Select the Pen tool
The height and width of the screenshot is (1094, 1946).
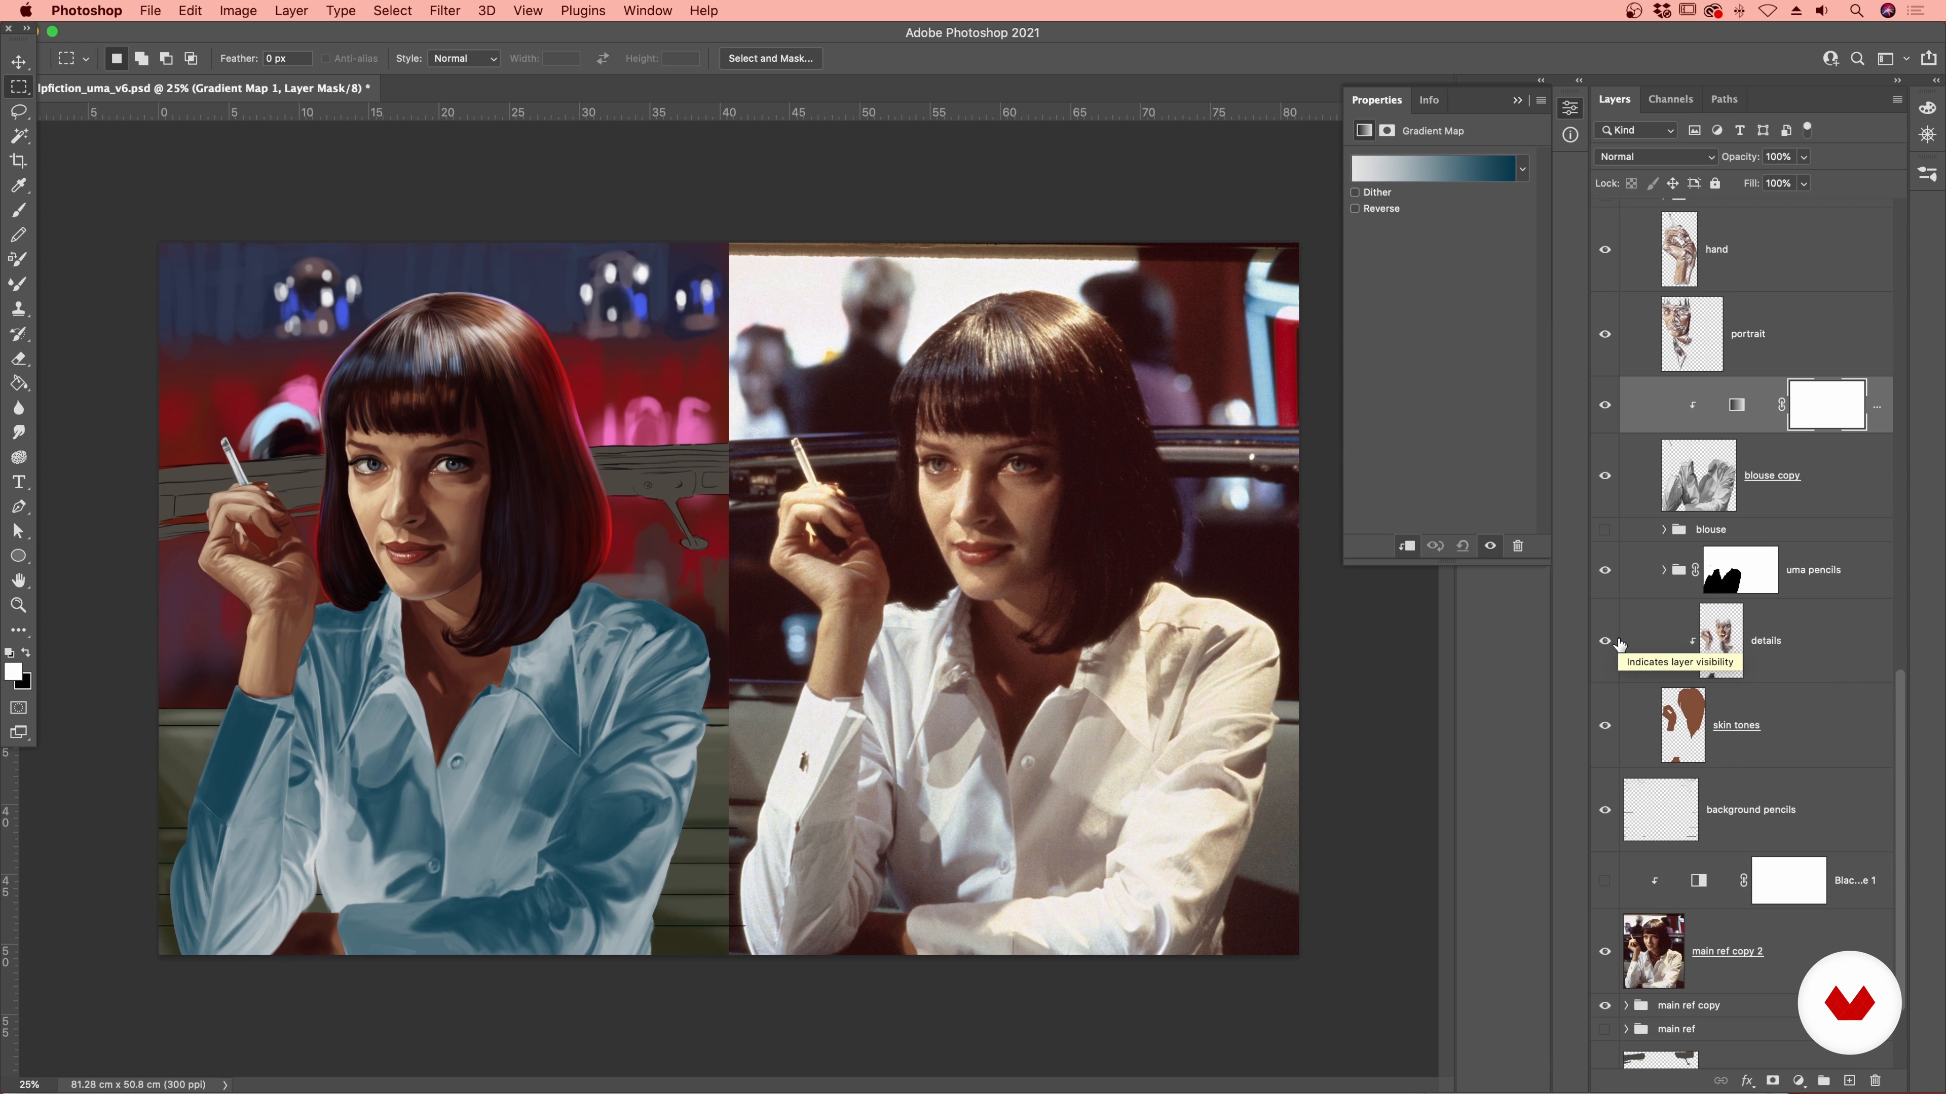tap(19, 506)
